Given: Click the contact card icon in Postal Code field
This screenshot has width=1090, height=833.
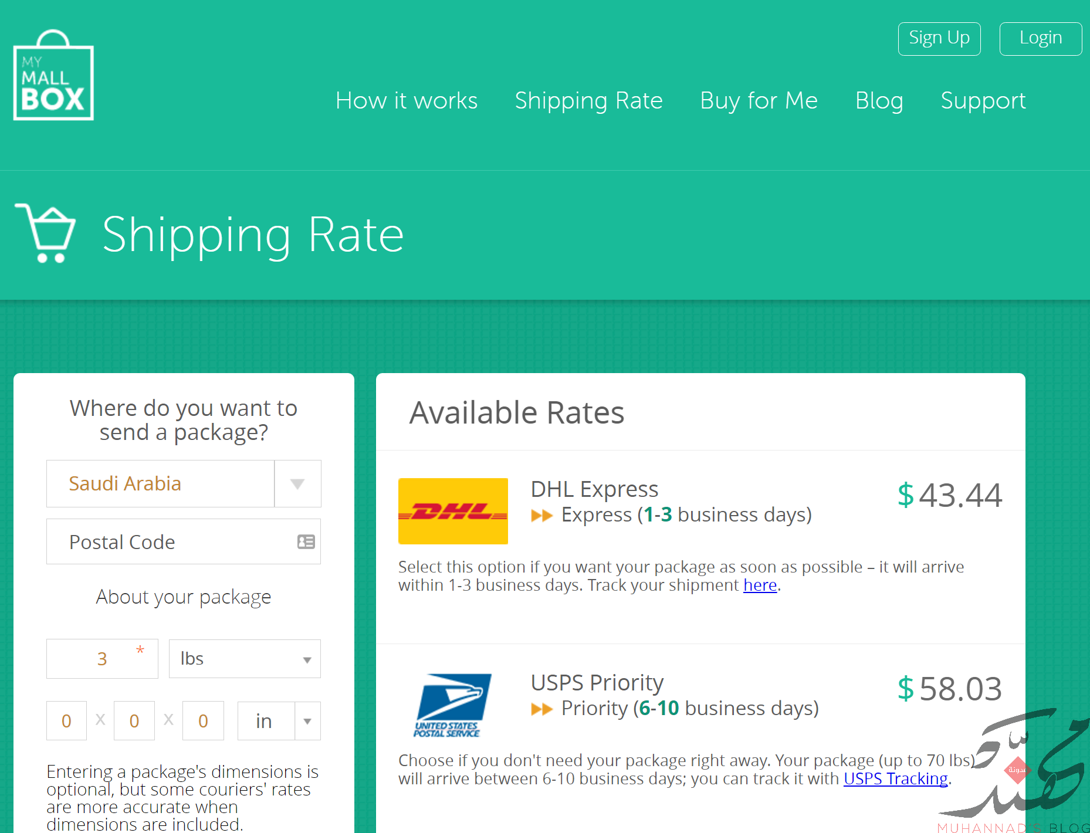Looking at the screenshot, I should pyautogui.click(x=306, y=541).
